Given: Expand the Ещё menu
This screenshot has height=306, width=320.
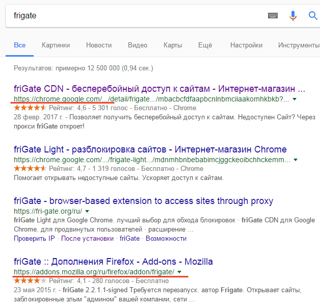Looking at the screenshot, I should 205,45.
